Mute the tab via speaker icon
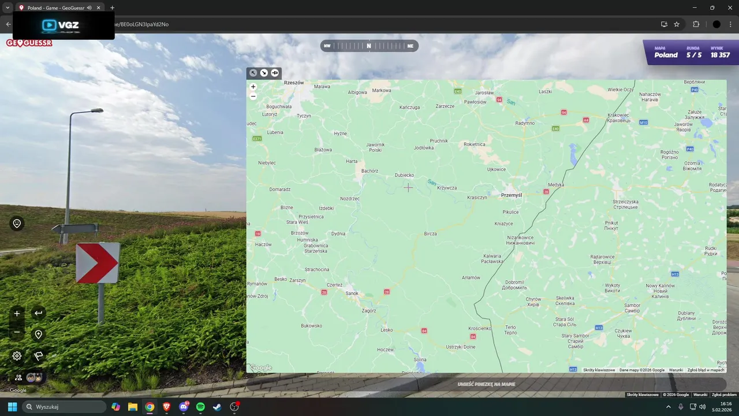This screenshot has height=416, width=739. tap(89, 8)
